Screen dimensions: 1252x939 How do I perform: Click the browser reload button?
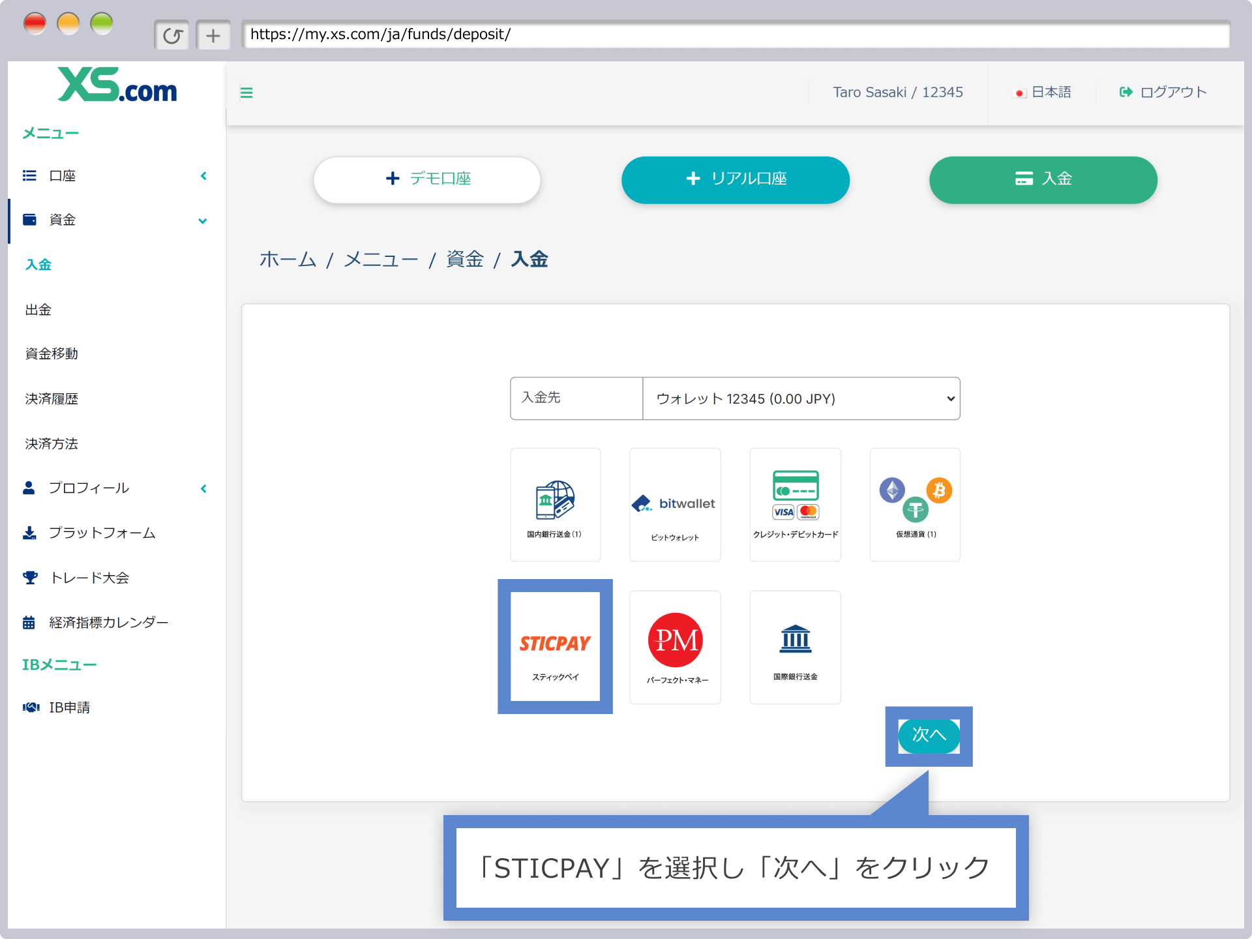(x=172, y=35)
